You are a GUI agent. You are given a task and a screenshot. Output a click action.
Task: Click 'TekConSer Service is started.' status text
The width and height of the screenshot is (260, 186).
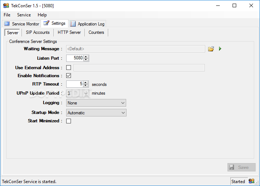[x=29, y=181]
